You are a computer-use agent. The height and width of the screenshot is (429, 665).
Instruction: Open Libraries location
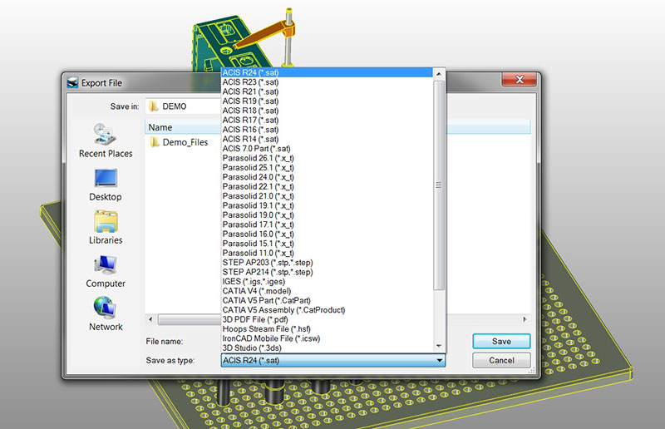(106, 227)
